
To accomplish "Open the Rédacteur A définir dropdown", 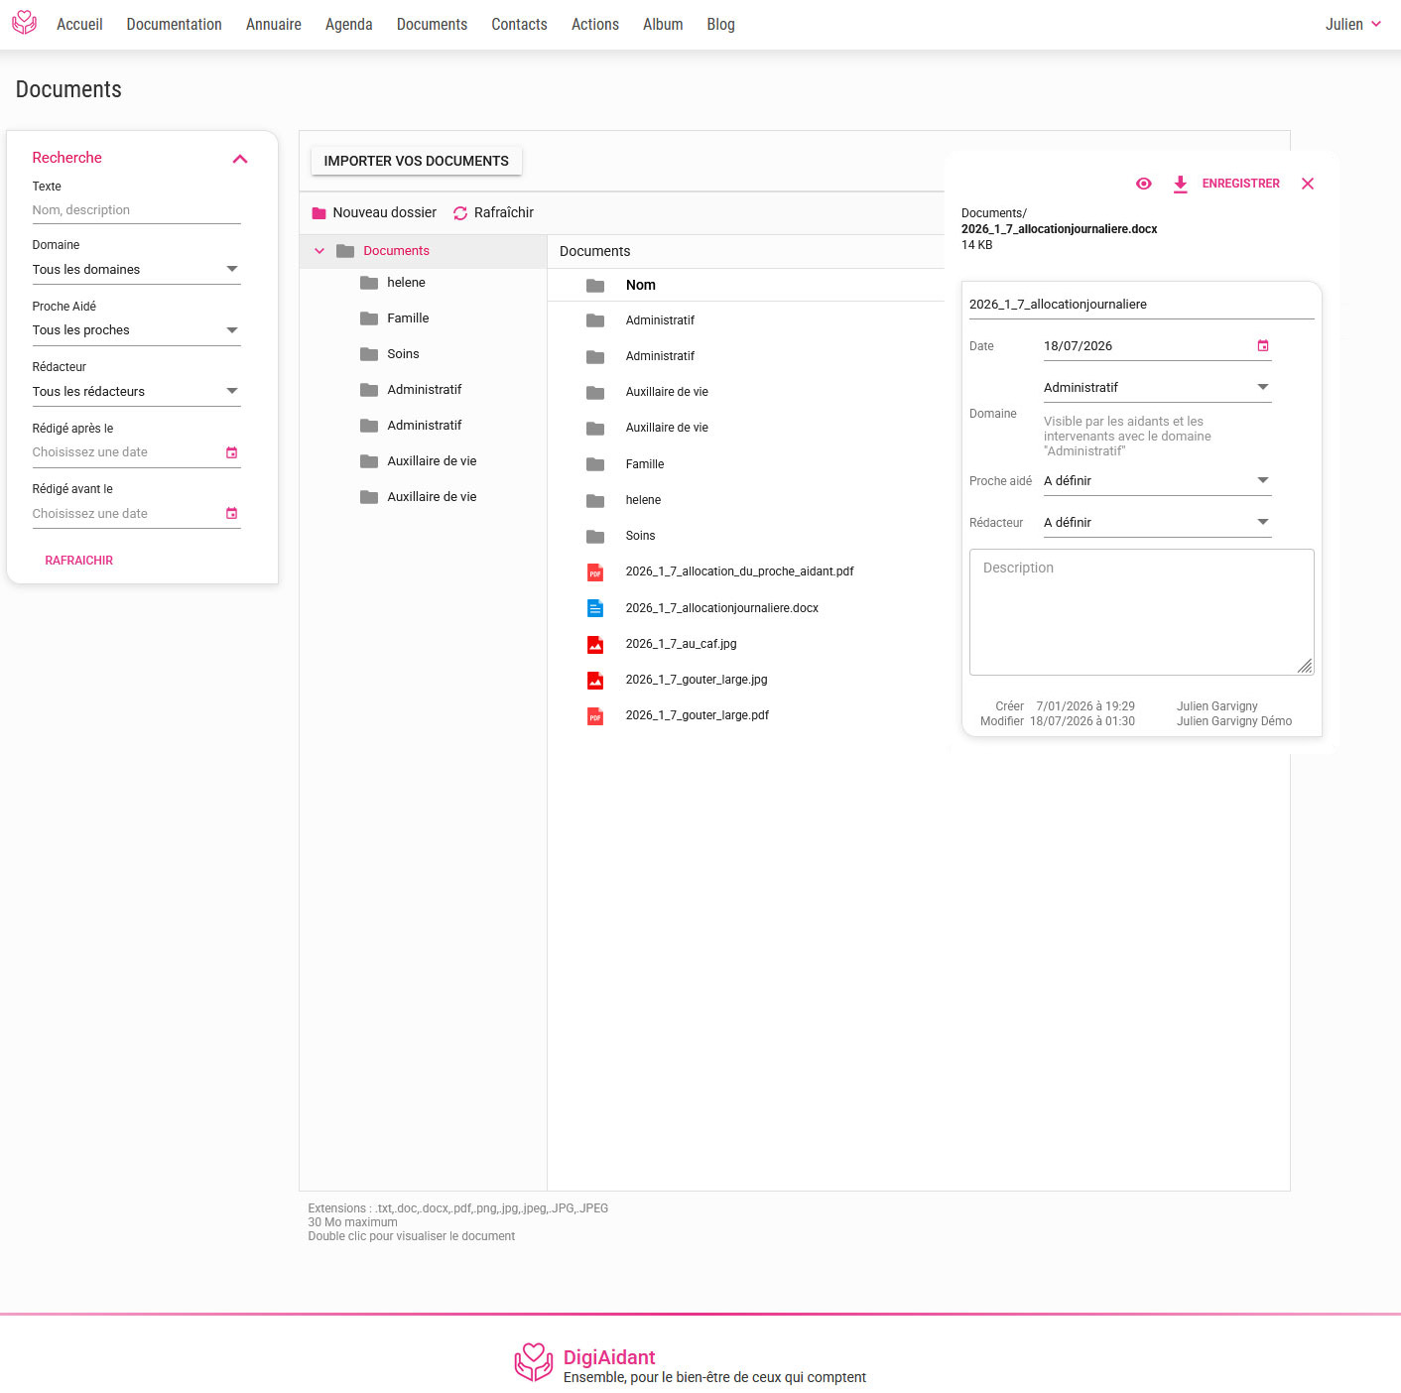I will coord(1157,523).
